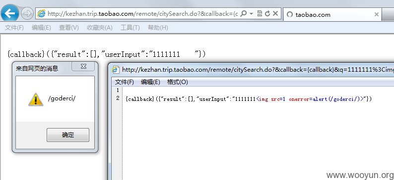Close the 来自网页的消息 dialog
Image resolution: width=394 pixels, height=180 pixels.
point(83,67)
